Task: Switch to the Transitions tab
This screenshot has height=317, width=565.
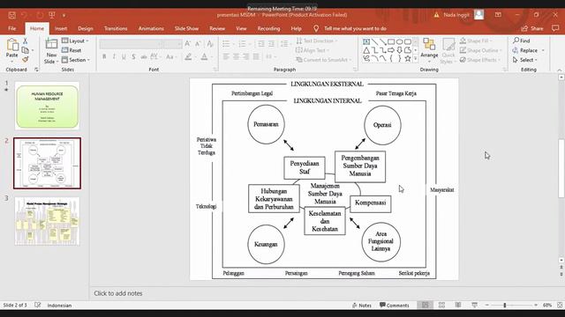Action: 116,28
